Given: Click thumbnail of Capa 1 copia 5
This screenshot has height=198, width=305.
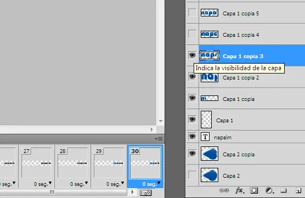Looking at the screenshot, I should click(x=210, y=13).
